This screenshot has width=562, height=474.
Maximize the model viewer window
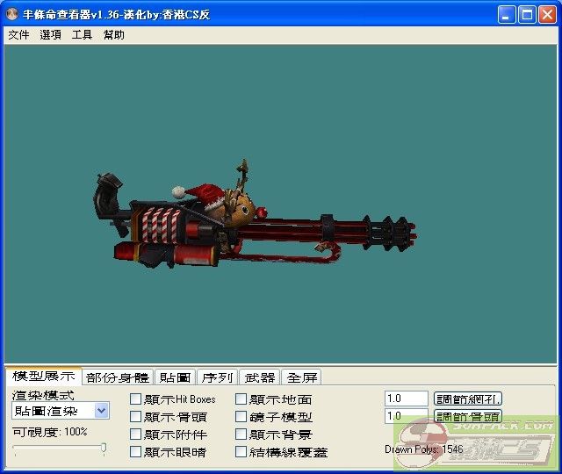(527, 14)
